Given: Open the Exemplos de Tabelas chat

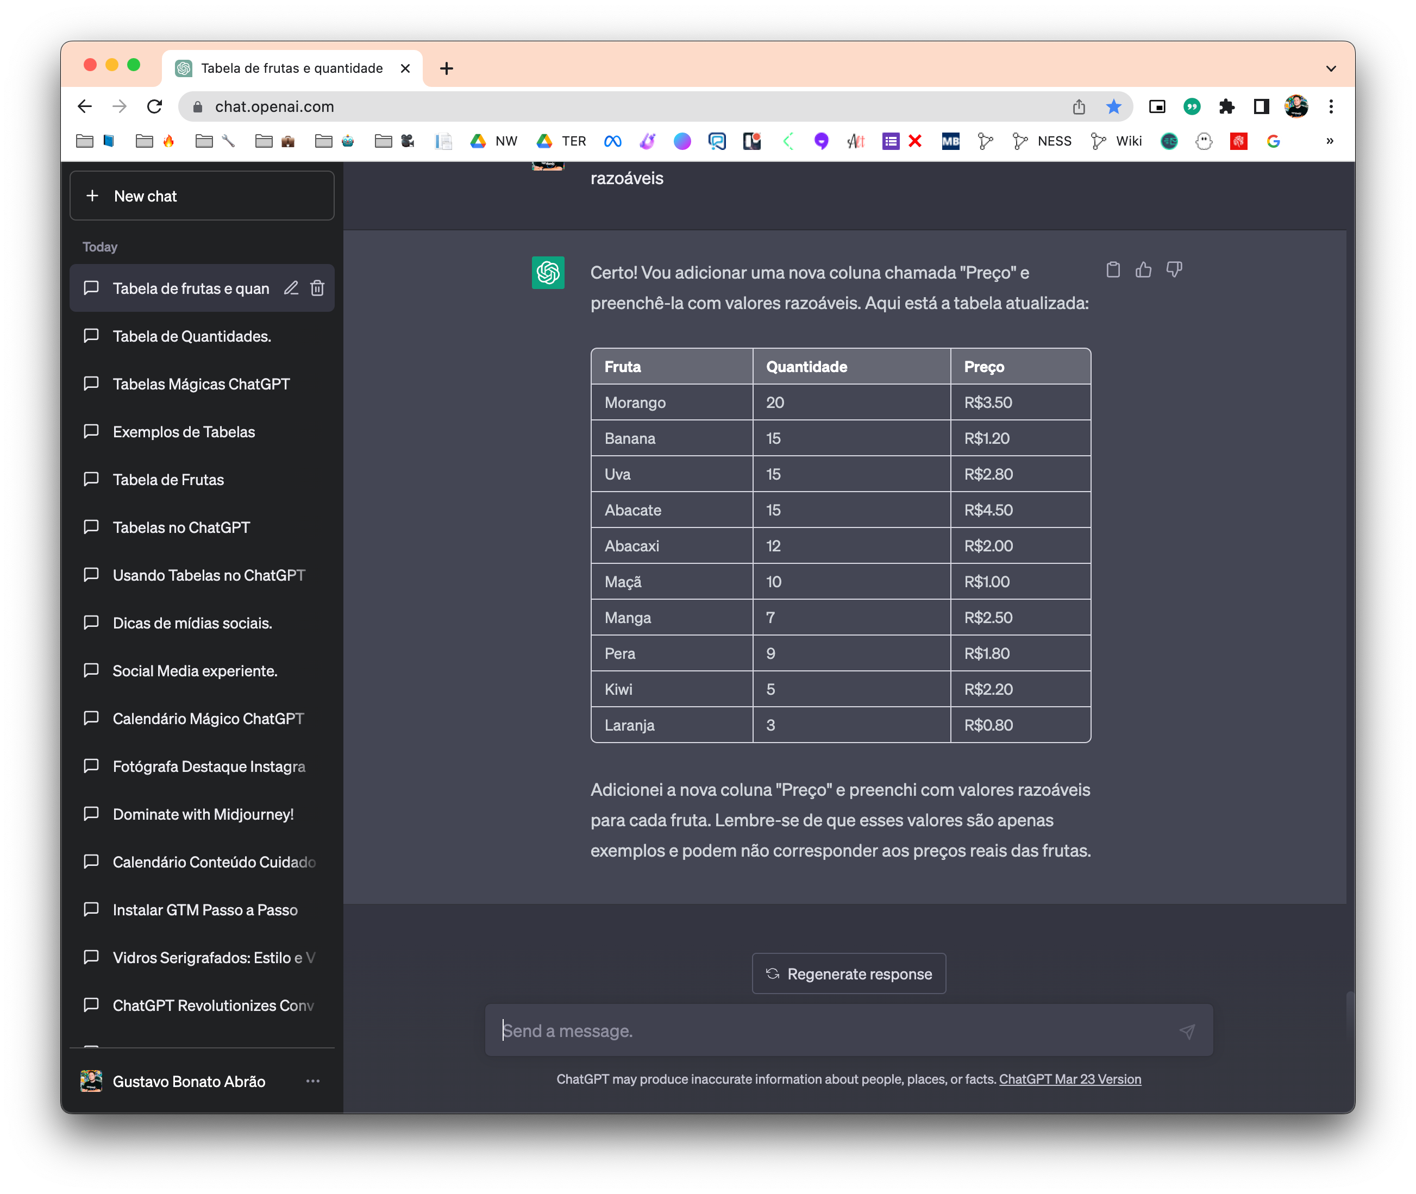Looking at the screenshot, I should 202,431.
